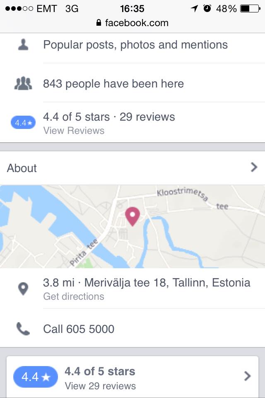Tap View 29 reviews text
Image resolution: width=265 pixels, height=398 pixels.
[101, 386]
